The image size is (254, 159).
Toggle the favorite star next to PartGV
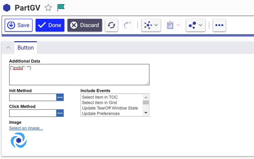(x=48, y=8)
